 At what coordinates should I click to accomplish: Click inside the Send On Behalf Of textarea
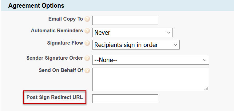(x=151, y=79)
